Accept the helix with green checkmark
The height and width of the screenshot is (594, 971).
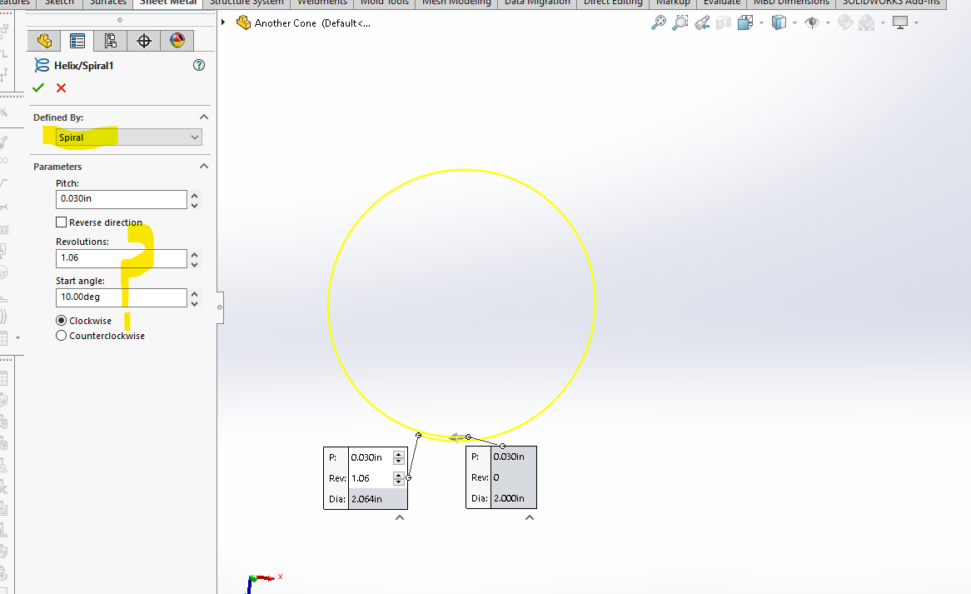38,88
